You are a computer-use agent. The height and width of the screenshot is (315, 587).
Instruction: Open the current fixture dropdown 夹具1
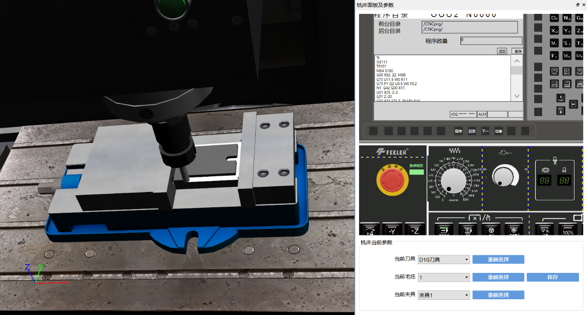[x=444, y=295]
